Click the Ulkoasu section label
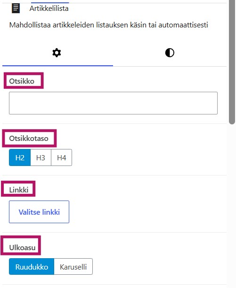The image size is (236, 288). pyautogui.click(x=22, y=247)
